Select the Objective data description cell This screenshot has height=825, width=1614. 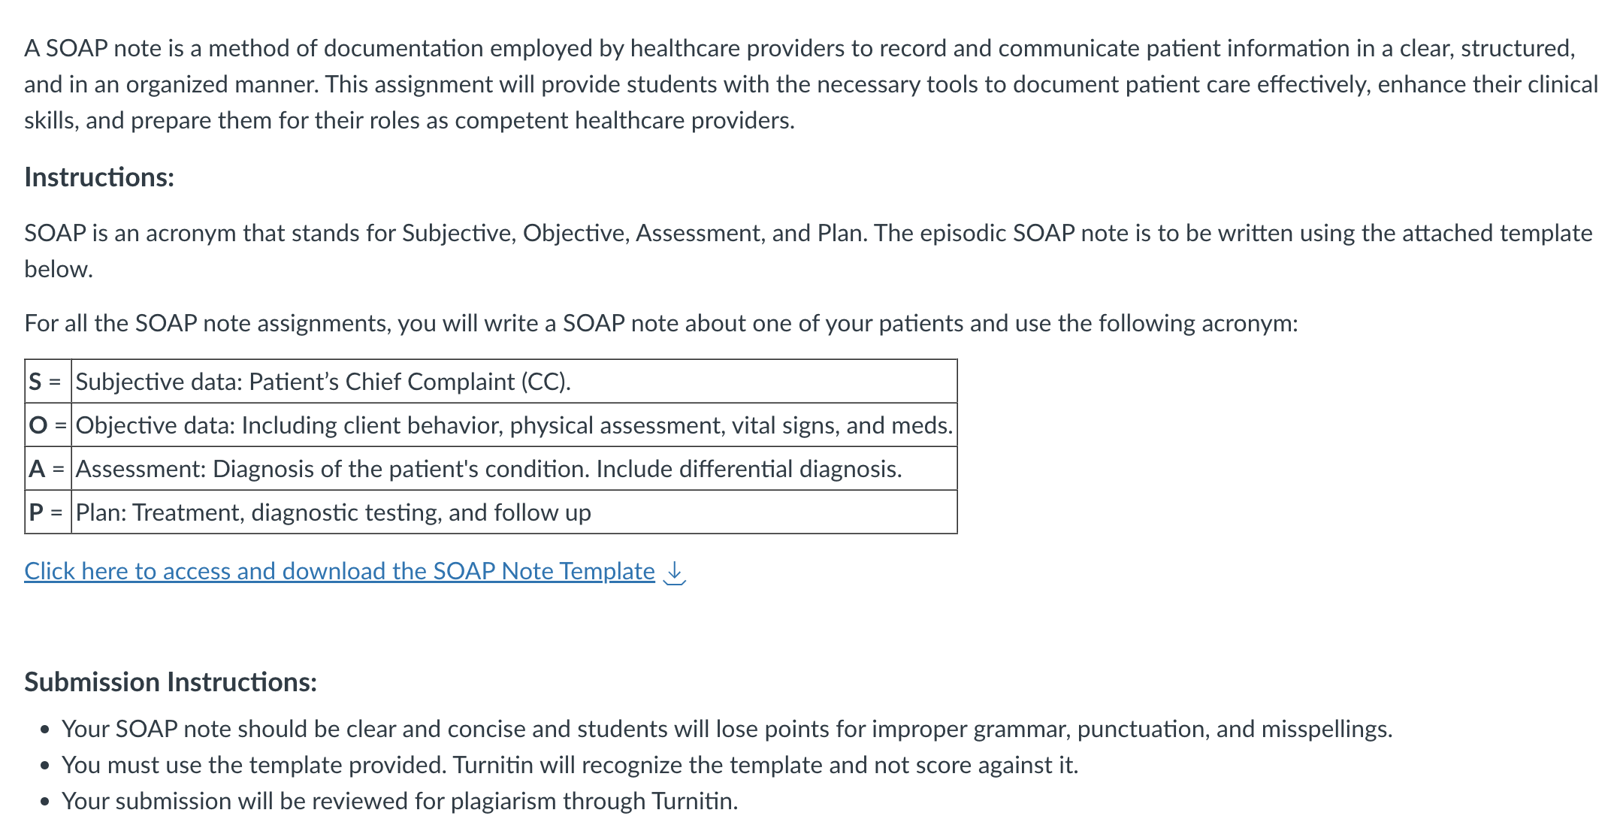tap(514, 425)
